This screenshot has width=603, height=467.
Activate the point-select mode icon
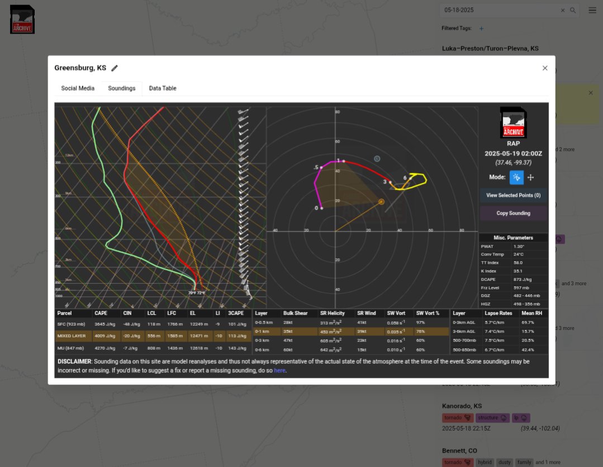tap(516, 177)
